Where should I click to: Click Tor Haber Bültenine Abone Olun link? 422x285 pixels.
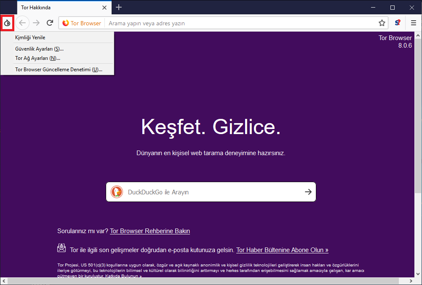[x=282, y=250]
